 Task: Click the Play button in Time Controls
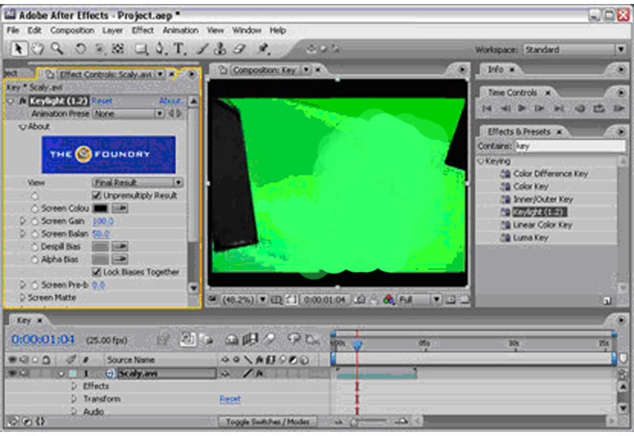(522, 109)
